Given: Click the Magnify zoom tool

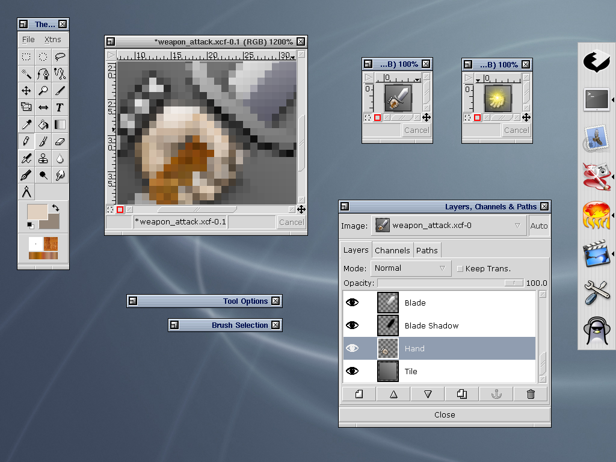Looking at the screenshot, I should pyautogui.click(x=43, y=91).
